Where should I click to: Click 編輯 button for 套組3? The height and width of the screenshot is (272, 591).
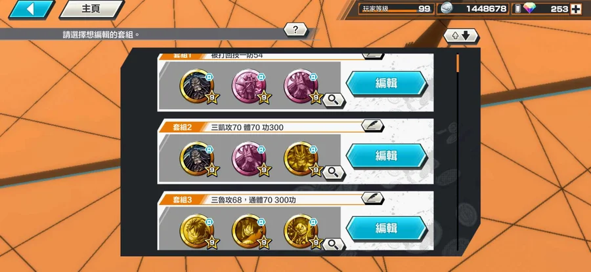click(x=386, y=228)
